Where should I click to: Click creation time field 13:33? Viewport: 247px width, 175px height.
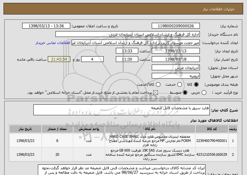[127, 51]
